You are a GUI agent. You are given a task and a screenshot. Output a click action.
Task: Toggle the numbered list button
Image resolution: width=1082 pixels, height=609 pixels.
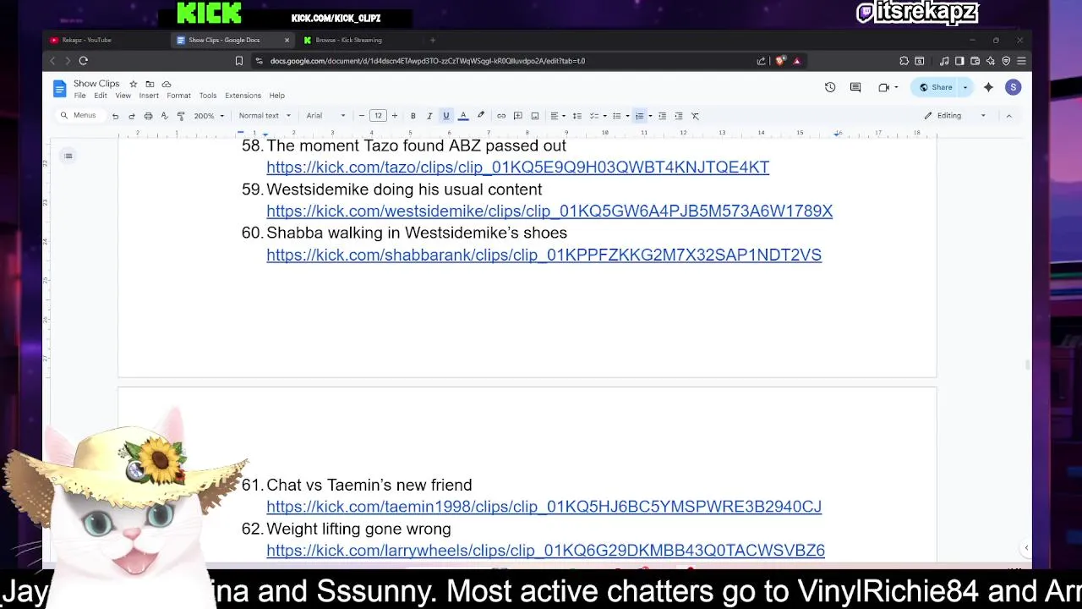(x=640, y=116)
